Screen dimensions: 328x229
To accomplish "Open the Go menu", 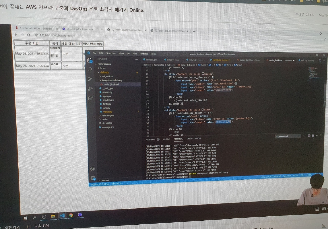I will 128,54.
